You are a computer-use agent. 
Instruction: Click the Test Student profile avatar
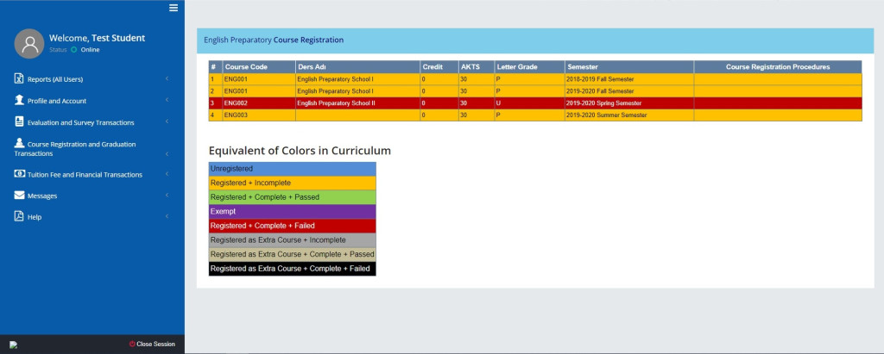tap(29, 43)
